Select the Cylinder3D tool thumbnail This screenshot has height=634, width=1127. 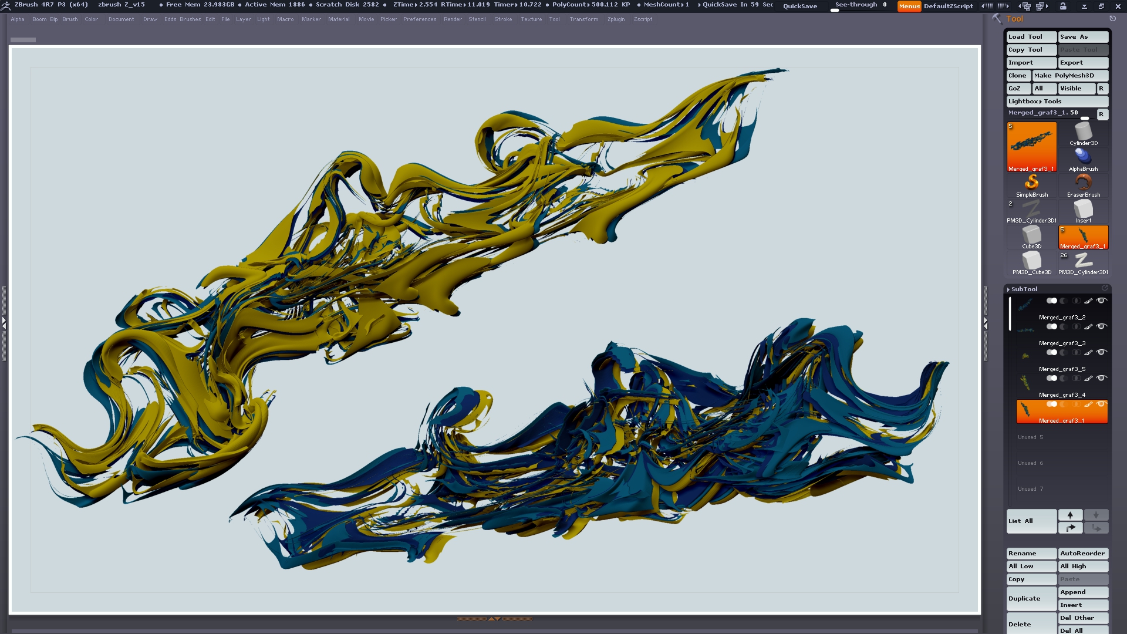click(x=1083, y=132)
